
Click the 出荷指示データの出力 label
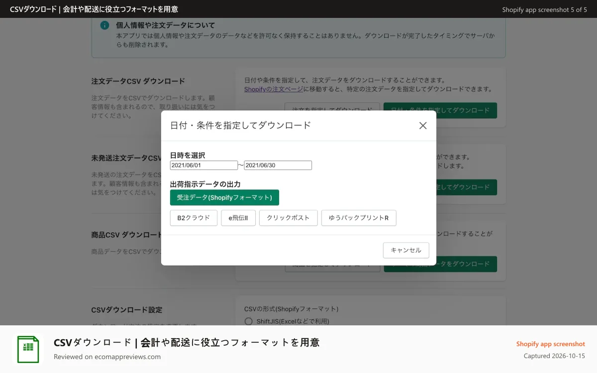[x=205, y=184]
